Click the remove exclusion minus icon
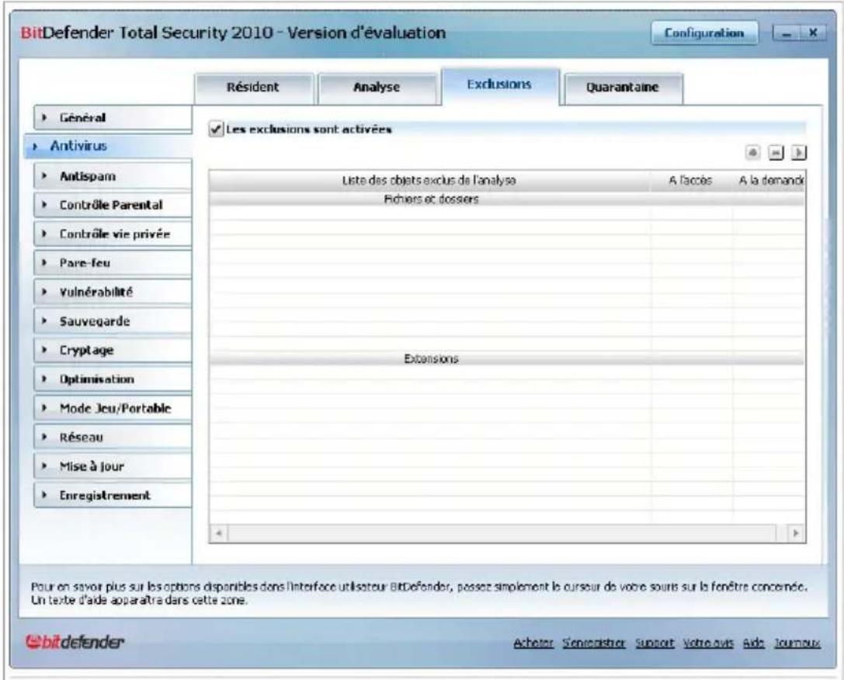Screen dimensions: 844x680 (776, 154)
